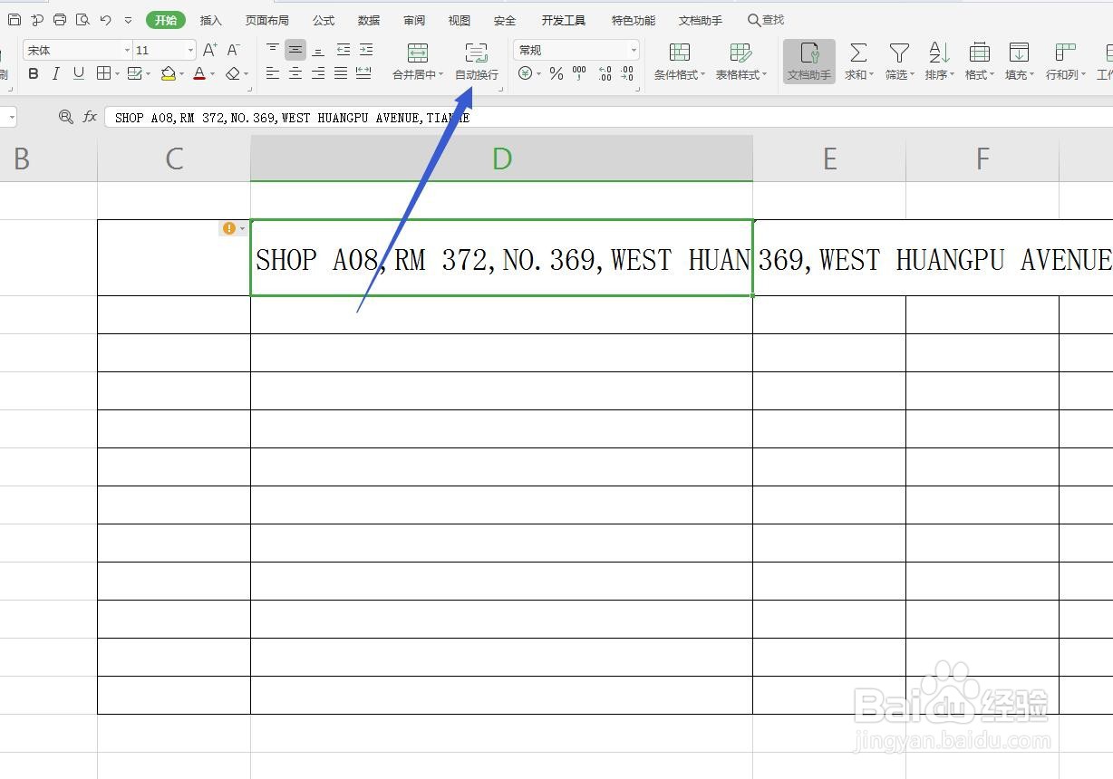Screen dimensions: 1113x779
Task: Open the font name dropdown
Action: tap(127, 49)
